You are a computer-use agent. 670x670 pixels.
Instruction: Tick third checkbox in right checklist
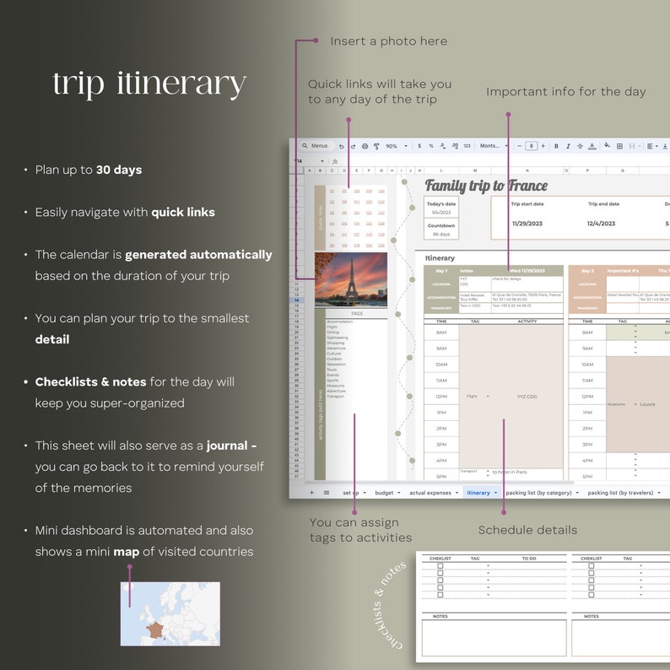click(x=592, y=581)
